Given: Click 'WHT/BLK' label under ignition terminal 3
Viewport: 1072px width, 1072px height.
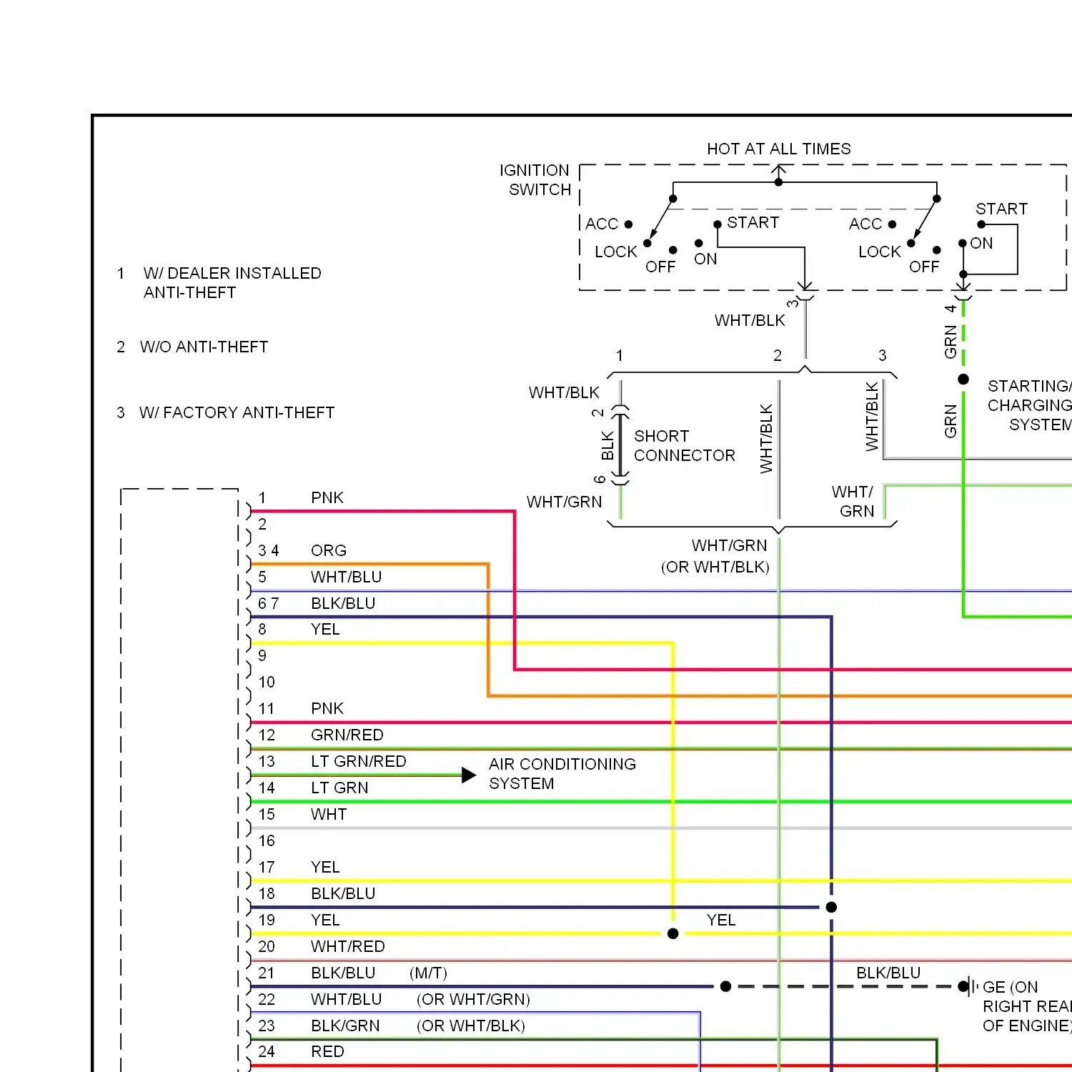Looking at the screenshot, I should [x=750, y=320].
